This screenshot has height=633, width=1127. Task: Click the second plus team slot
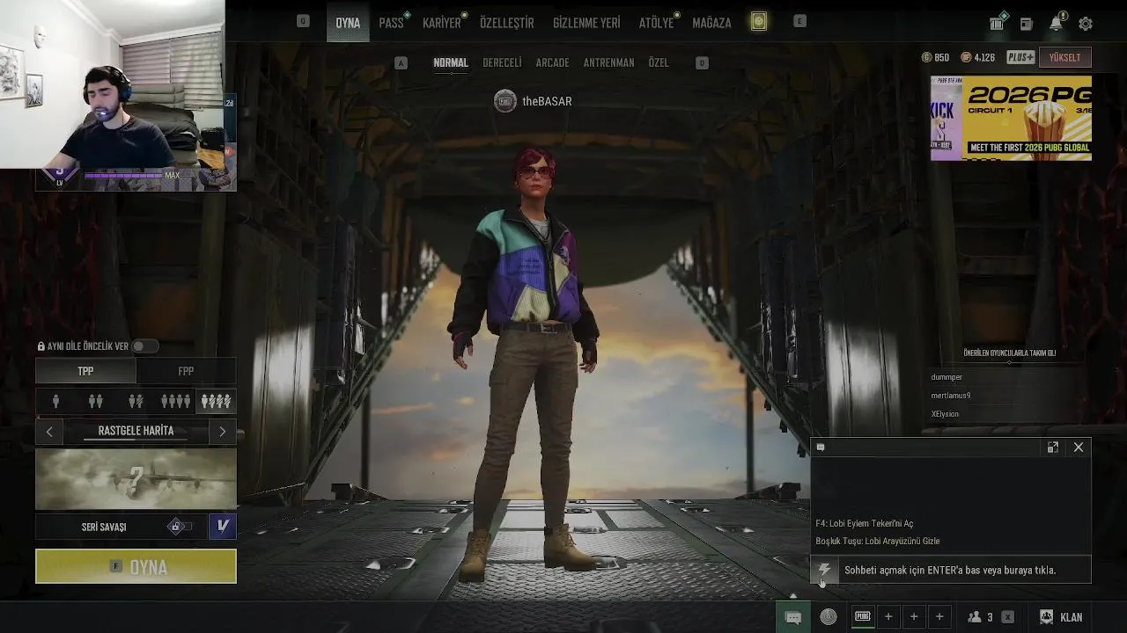pos(914,617)
